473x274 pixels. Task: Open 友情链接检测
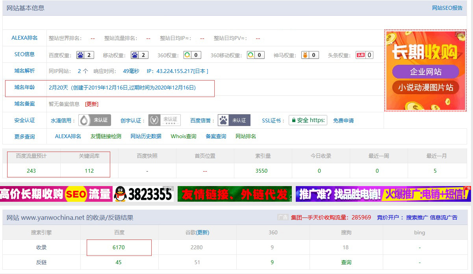tap(106, 136)
